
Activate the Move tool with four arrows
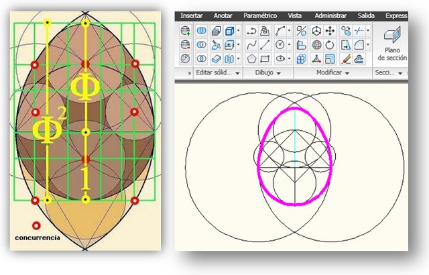330,31
